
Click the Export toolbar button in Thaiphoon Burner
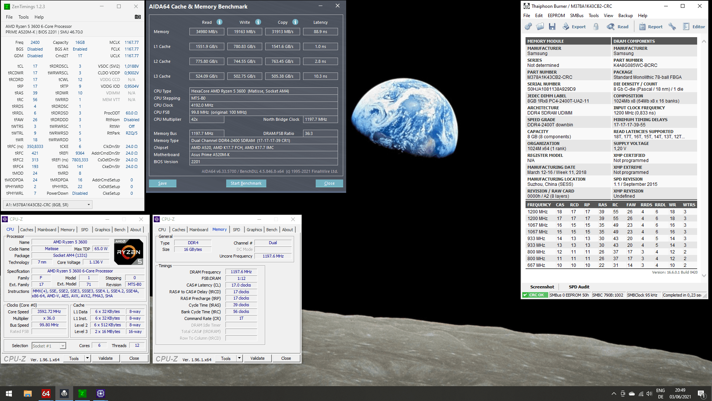(x=574, y=27)
